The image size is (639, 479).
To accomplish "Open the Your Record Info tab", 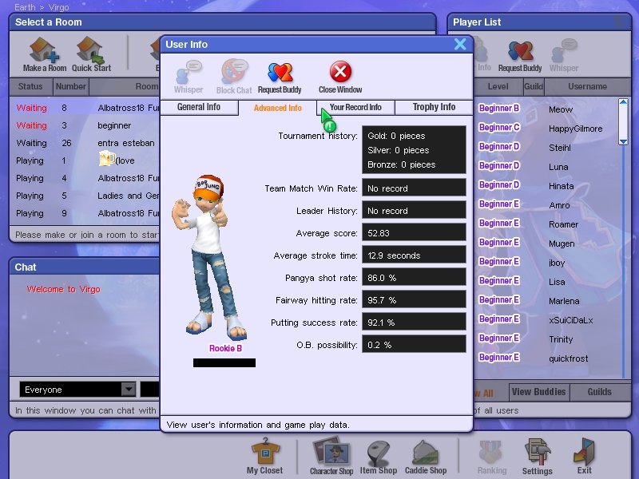I will tap(355, 107).
